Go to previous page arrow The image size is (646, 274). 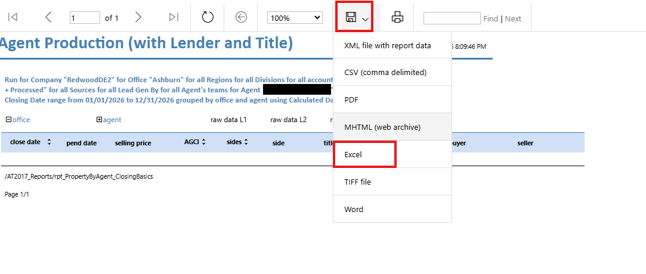tap(48, 17)
